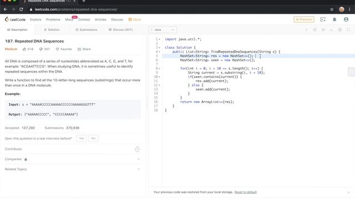Place cursor on line 16 return statement

207,102
